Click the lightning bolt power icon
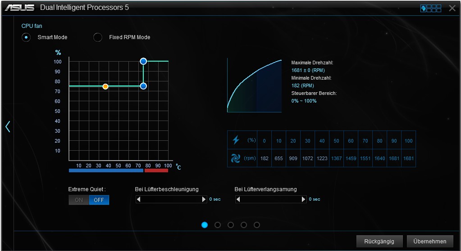The image size is (461, 251). pos(236,140)
